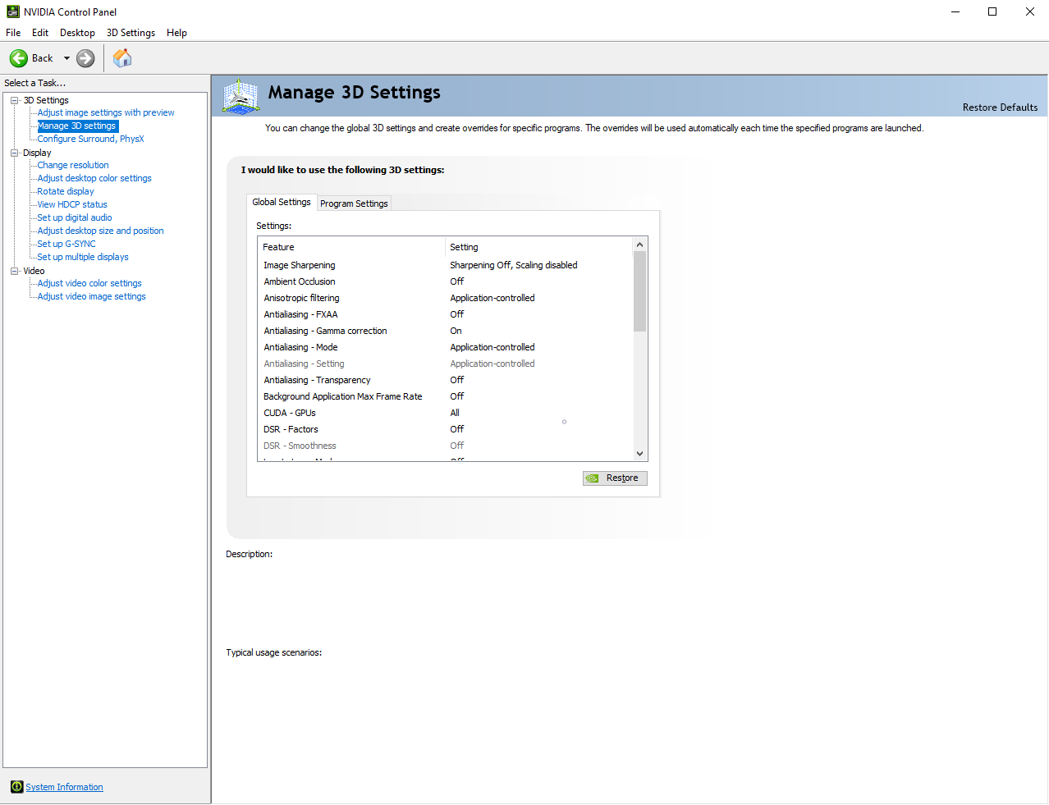This screenshot has height=805, width=1049.
Task: Collapse the Video tree node
Action: tap(15, 271)
